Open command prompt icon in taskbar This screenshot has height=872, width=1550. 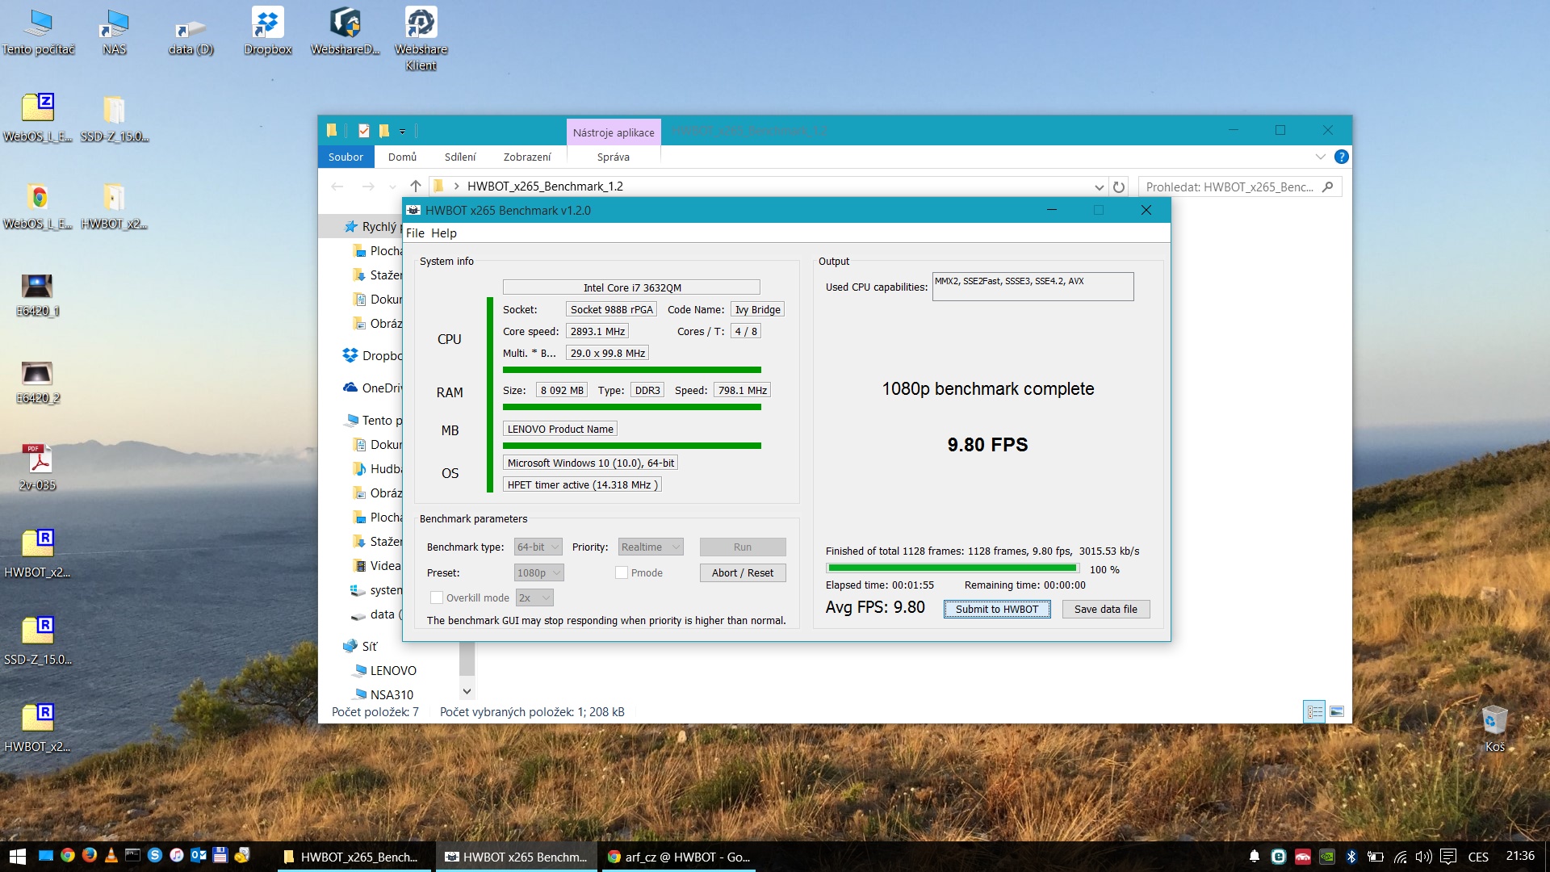click(133, 856)
